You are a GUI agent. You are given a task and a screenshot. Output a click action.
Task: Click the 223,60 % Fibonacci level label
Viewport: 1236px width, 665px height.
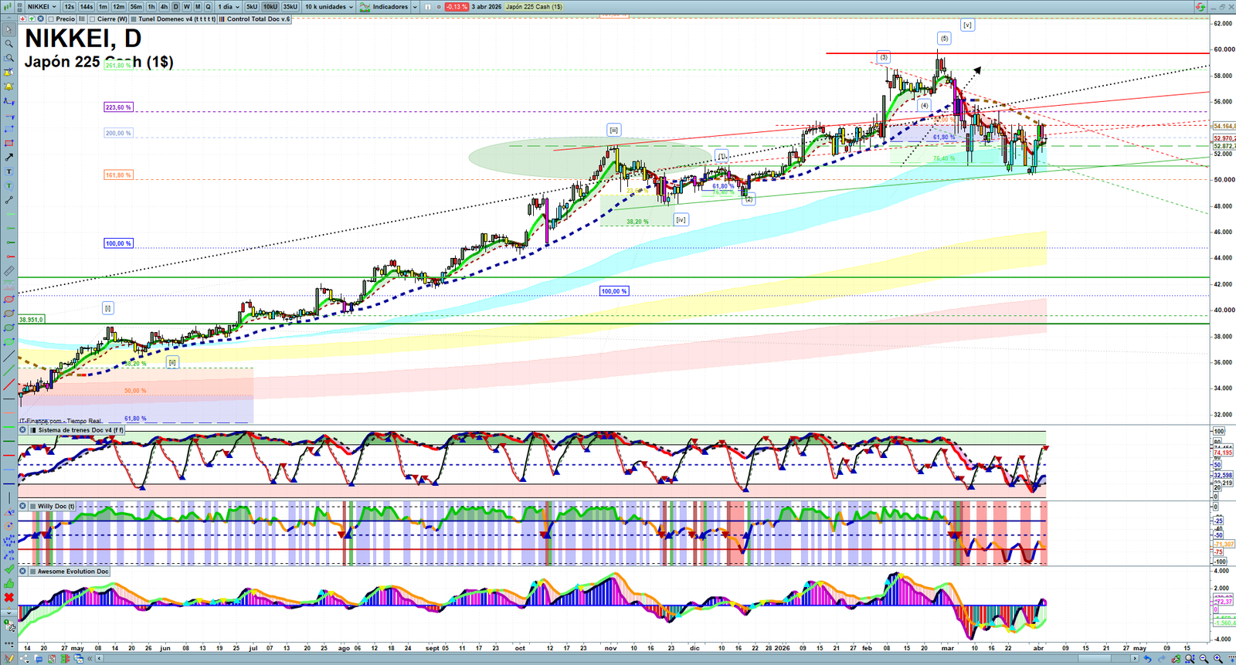click(x=118, y=107)
